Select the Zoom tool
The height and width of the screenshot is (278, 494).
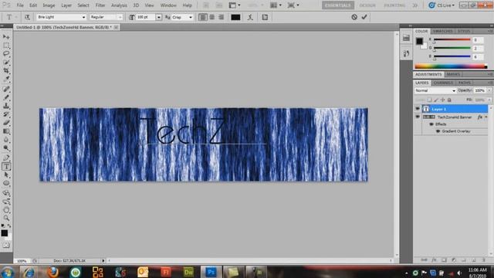click(6, 218)
